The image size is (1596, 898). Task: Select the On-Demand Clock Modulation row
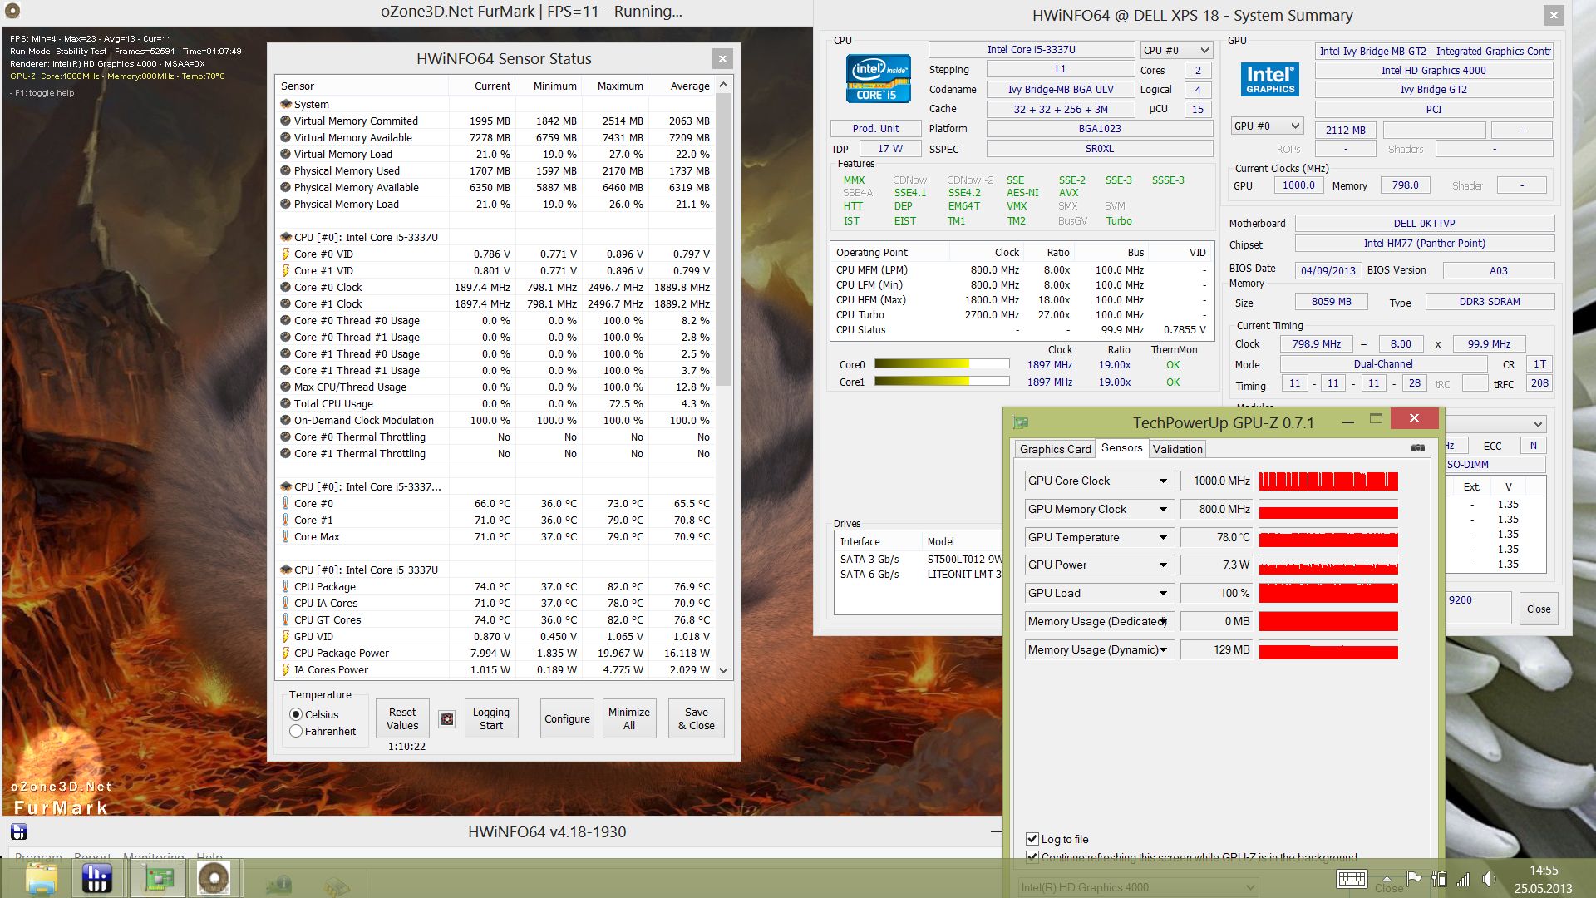point(495,420)
